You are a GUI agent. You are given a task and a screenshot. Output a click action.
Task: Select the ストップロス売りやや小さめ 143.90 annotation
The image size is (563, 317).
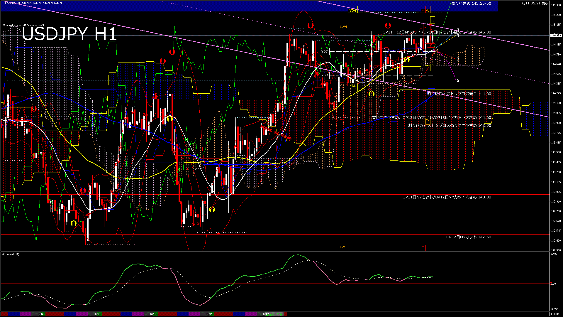tap(450, 125)
